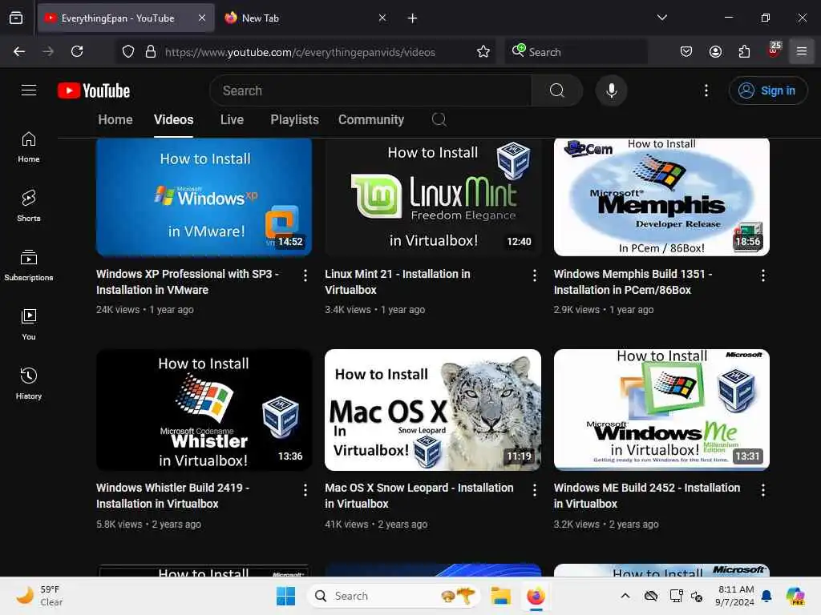Open Windows XP VMware video thumbnail
This screenshot has height=615, width=821.
pos(204,197)
